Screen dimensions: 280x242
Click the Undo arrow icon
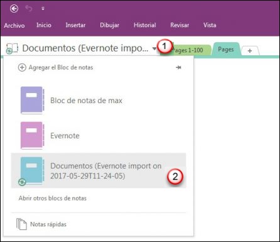click(29, 9)
